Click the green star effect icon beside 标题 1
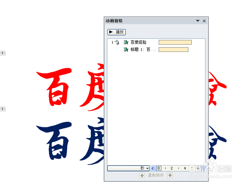Image resolution: width=246 pixels, height=185 pixels. (126, 50)
